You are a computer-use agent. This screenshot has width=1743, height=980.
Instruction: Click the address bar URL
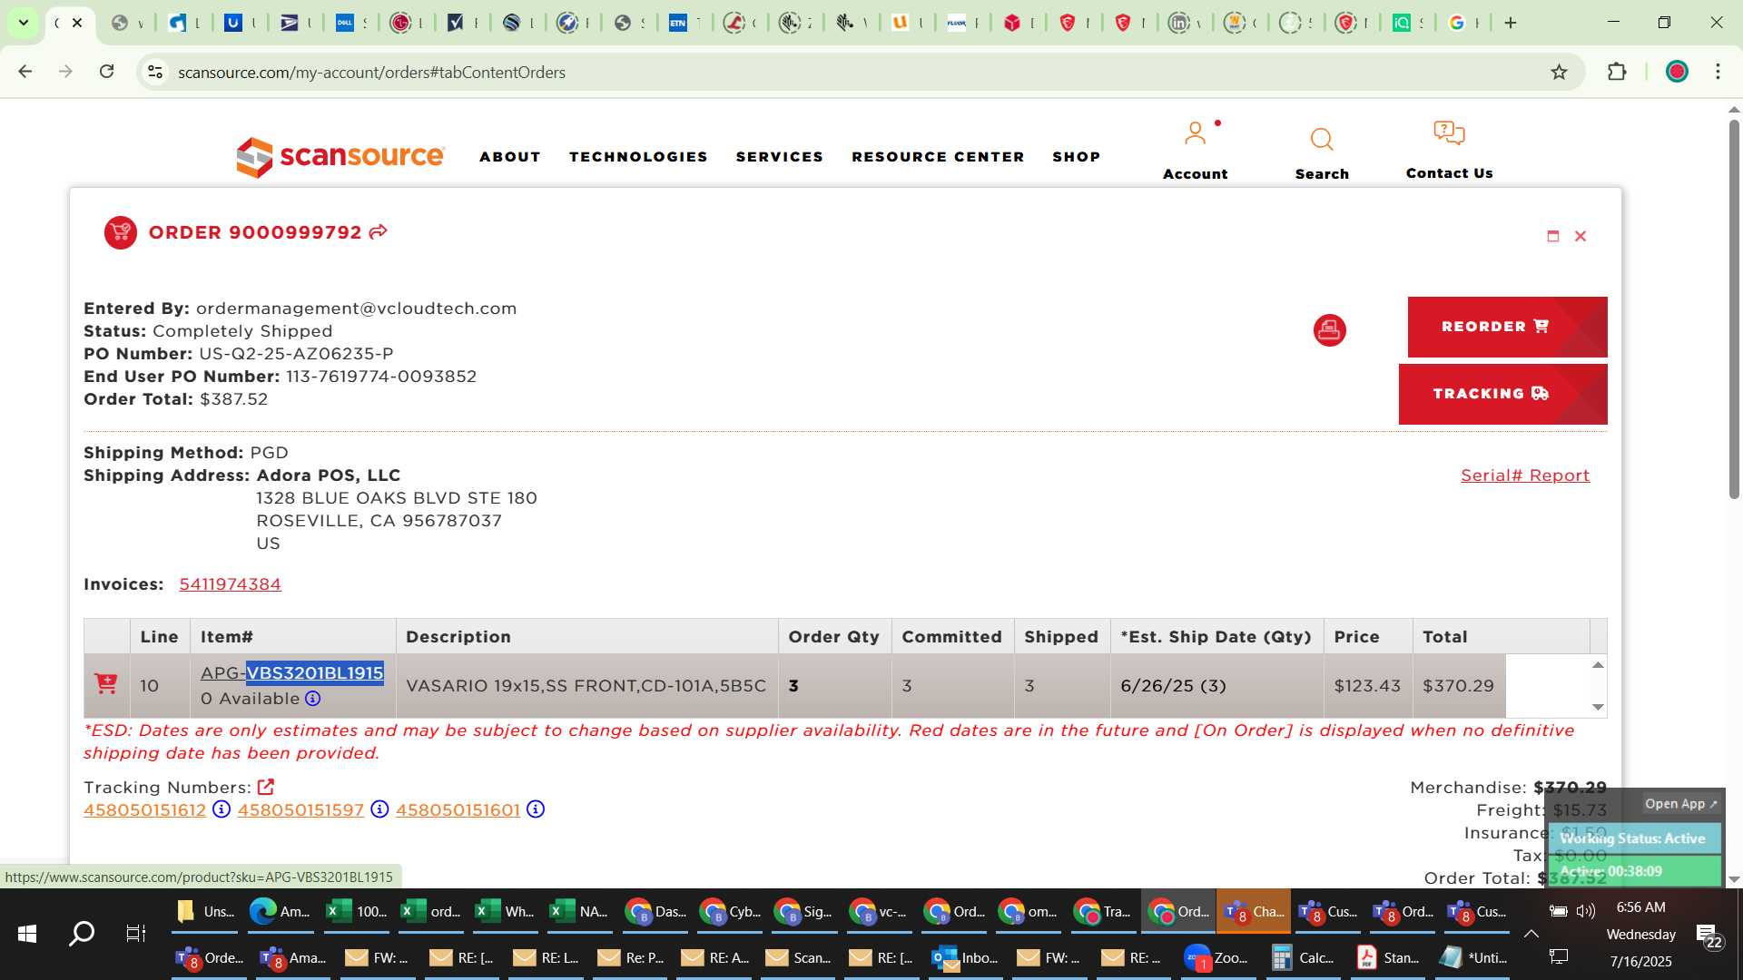click(x=371, y=72)
